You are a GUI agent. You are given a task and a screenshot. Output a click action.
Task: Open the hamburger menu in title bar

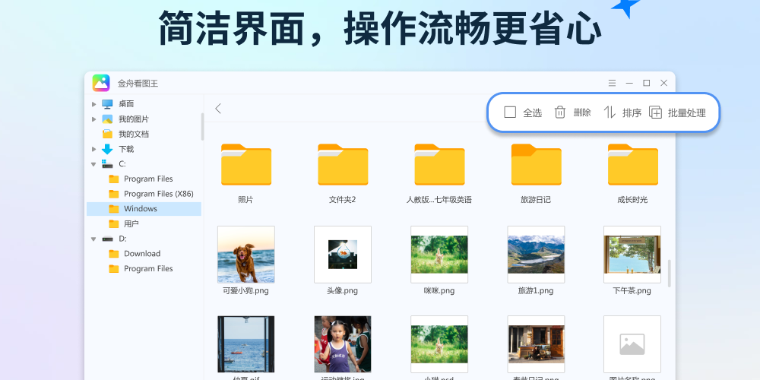(612, 83)
